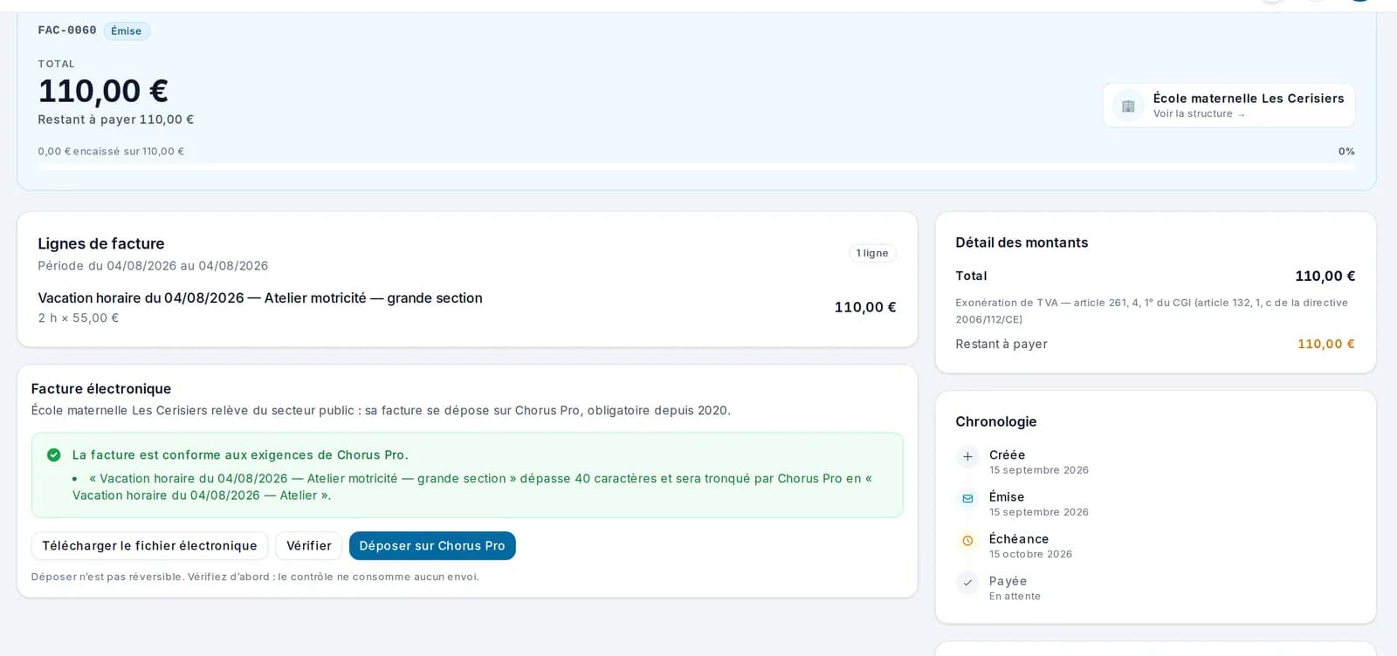The image size is (1397, 656).
Task: Click the 0,00 € encaissé sur 110,00 € text
Action: click(111, 152)
